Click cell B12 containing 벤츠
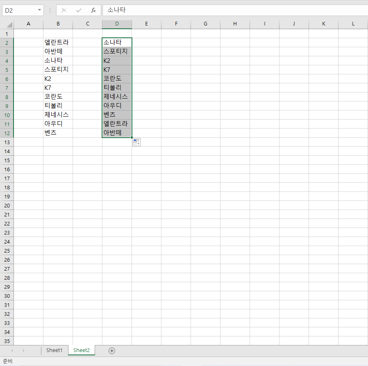 click(58, 133)
